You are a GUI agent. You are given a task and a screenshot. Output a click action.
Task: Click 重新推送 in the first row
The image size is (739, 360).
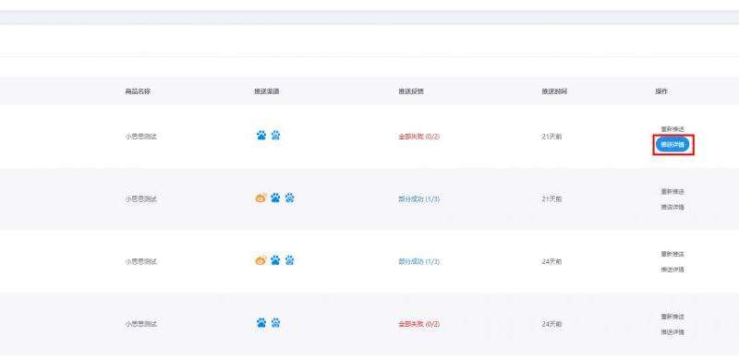[x=672, y=128]
